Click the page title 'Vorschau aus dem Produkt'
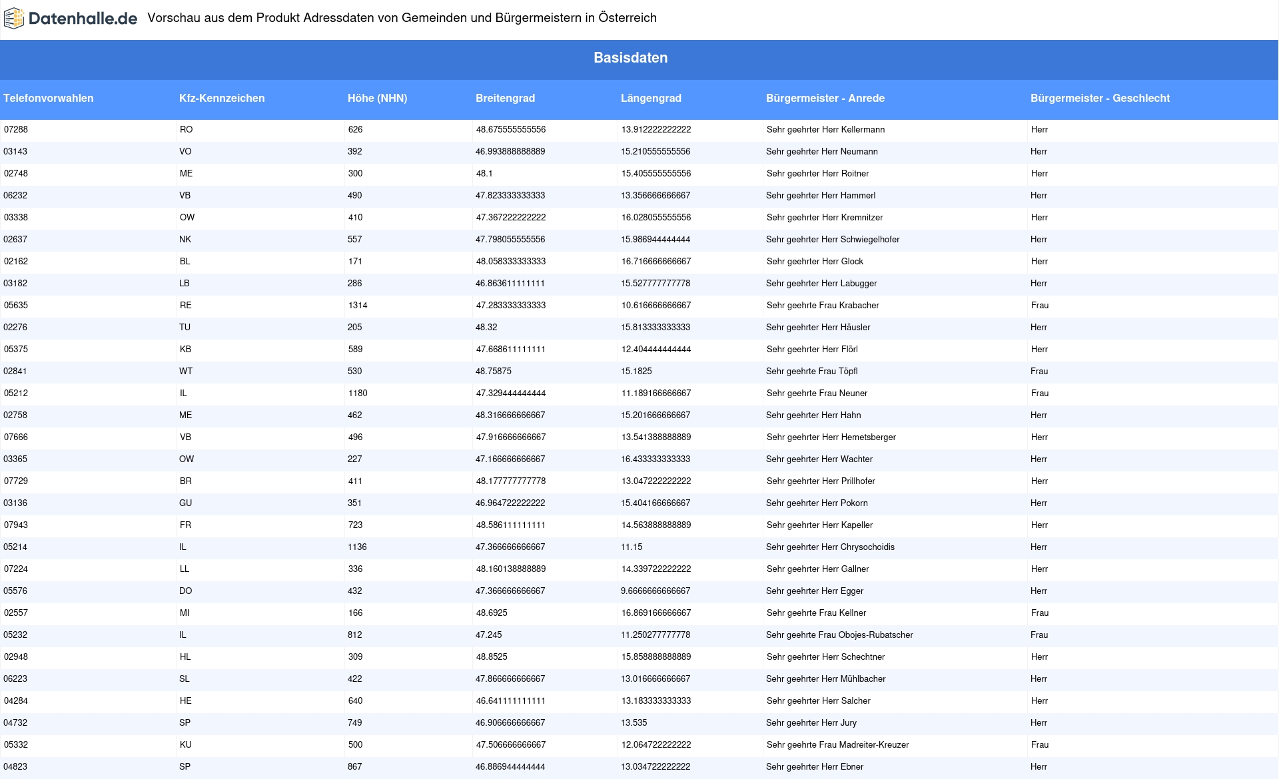This screenshot has width=1279, height=779. pyautogui.click(x=224, y=18)
